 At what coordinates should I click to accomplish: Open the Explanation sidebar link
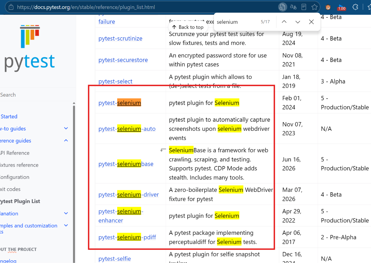click(x=9, y=214)
